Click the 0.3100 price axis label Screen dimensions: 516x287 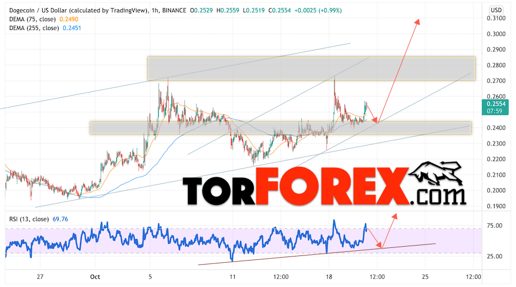point(496,18)
